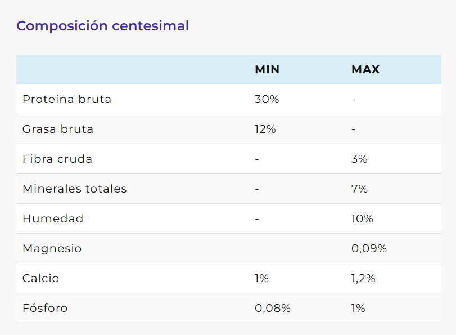Select the "Proteína bruta" row label
The width and height of the screenshot is (456, 335).
[67, 100]
